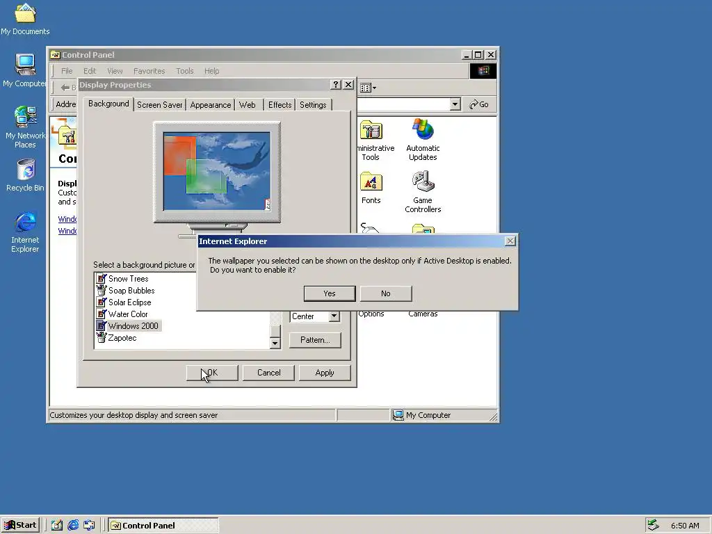Open Administrative Tools in Control Panel
The width and height of the screenshot is (712, 534).
tap(373, 140)
